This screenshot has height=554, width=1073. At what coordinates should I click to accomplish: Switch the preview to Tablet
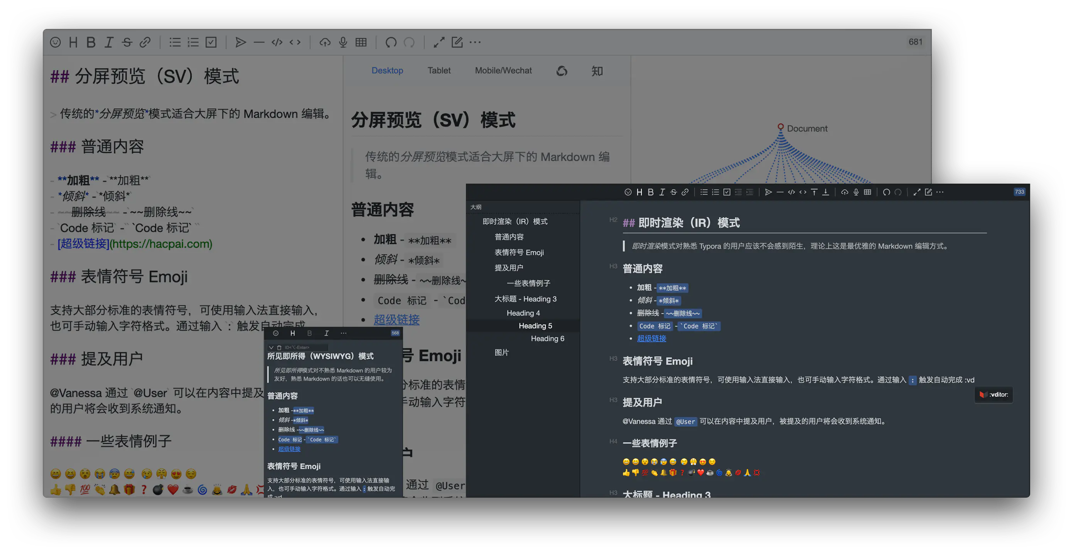439,70
